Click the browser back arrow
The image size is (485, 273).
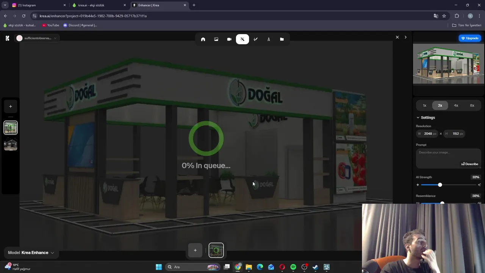[5, 16]
